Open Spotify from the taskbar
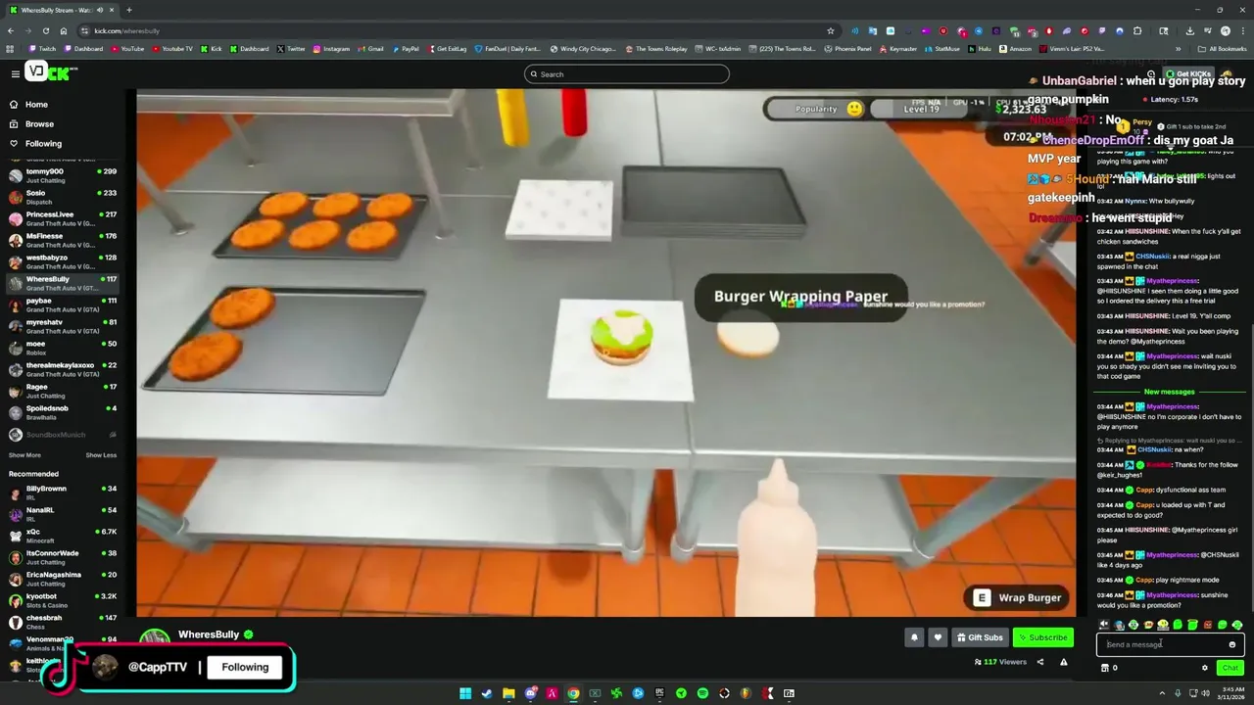 [x=702, y=693]
